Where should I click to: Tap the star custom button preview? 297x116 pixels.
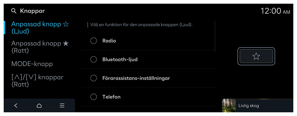(x=256, y=56)
